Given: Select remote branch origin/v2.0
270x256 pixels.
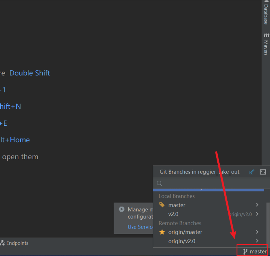Looking at the screenshot, I should coord(209,241).
